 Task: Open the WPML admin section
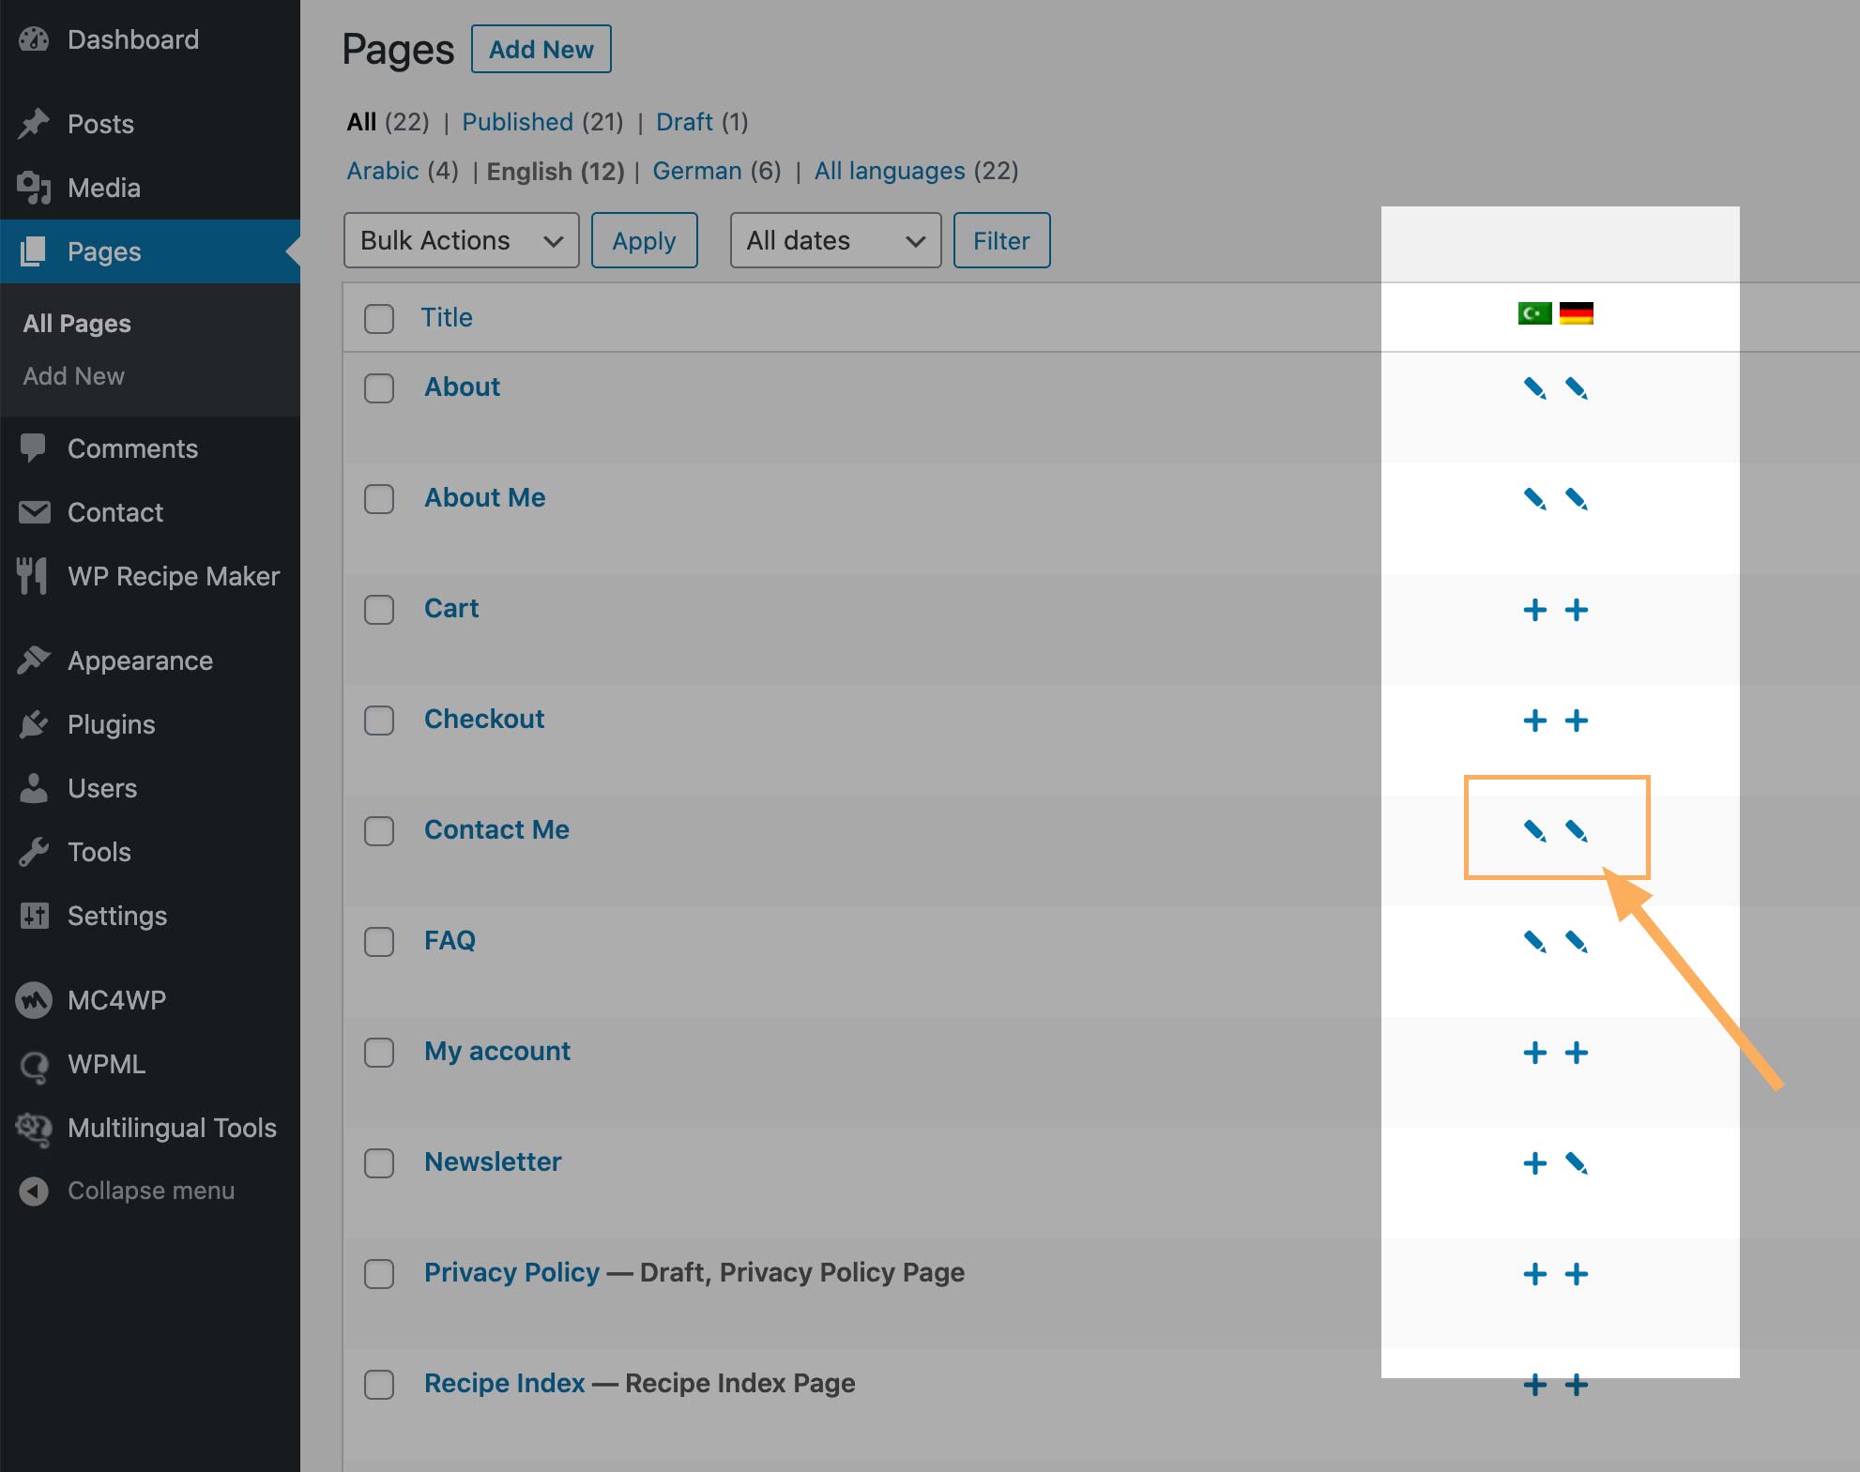pos(105,1065)
